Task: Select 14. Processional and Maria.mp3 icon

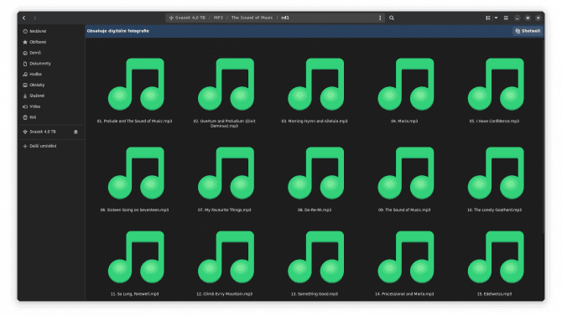Action: pos(406,257)
